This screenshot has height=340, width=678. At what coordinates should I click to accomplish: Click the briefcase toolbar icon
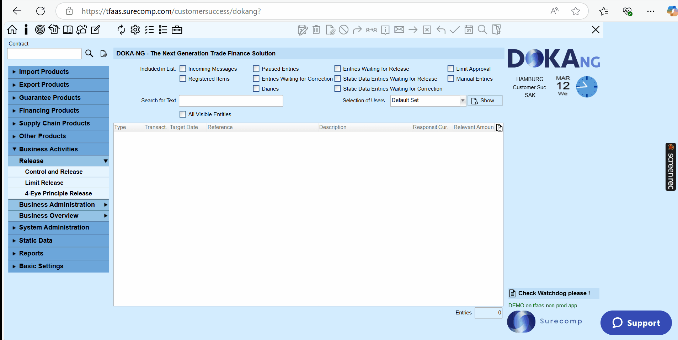[177, 29]
